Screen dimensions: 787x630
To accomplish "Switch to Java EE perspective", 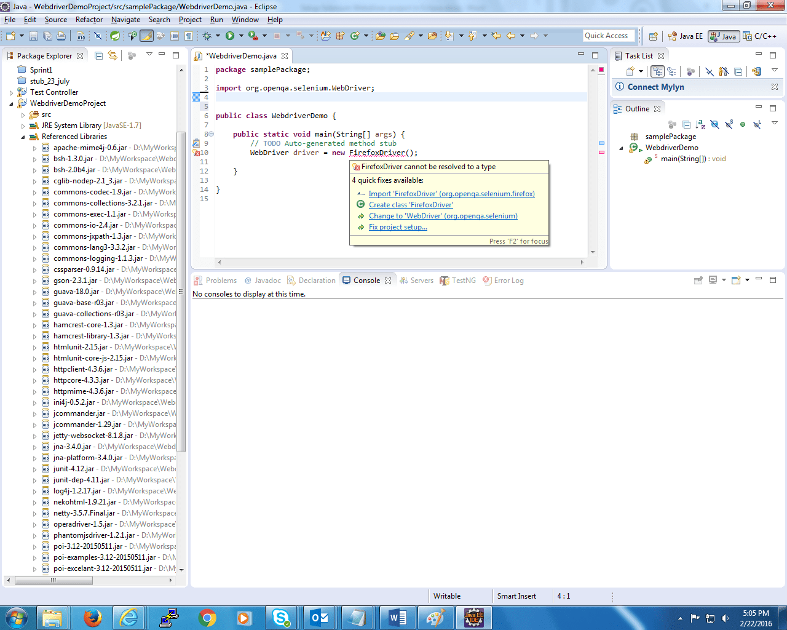I will [x=686, y=36].
